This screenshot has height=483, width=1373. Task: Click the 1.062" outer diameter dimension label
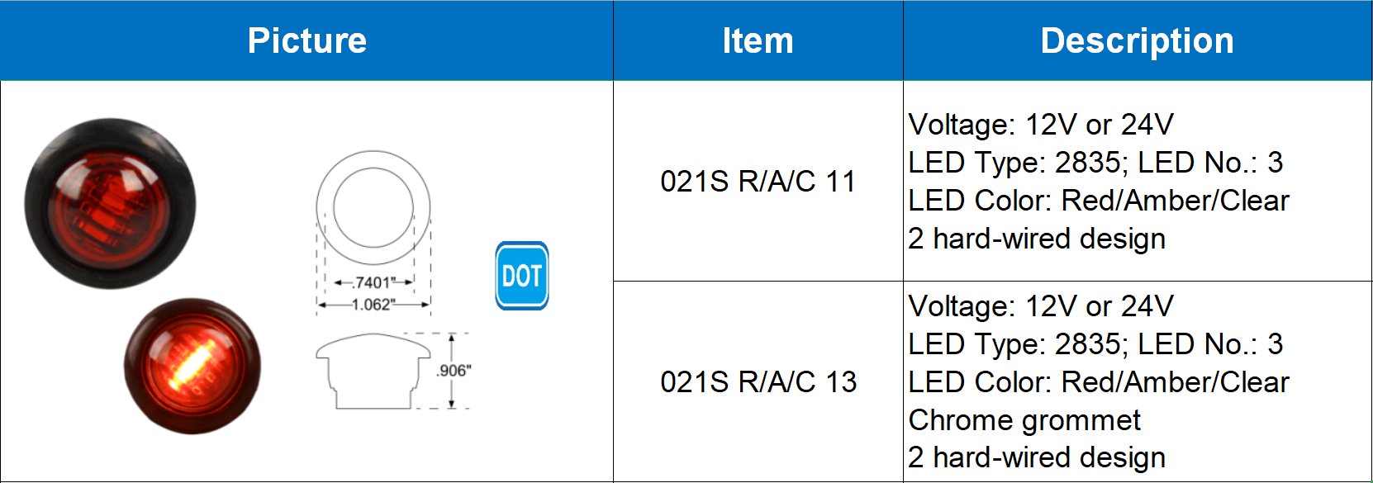tap(373, 305)
